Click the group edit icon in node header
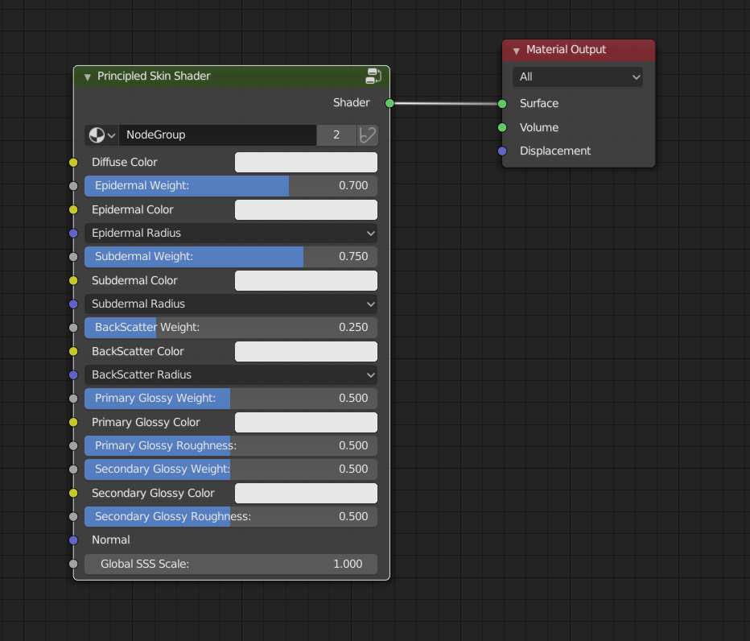 click(373, 77)
